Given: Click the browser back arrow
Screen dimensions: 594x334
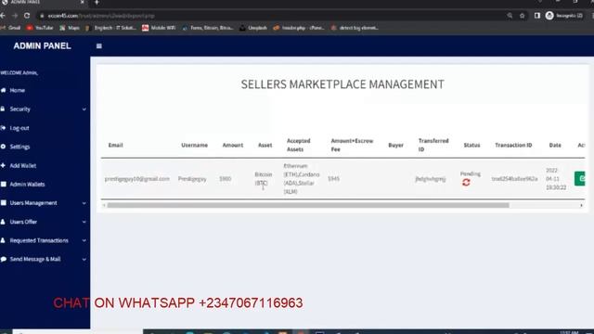Looking at the screenshot, I should tap(3, 16).
